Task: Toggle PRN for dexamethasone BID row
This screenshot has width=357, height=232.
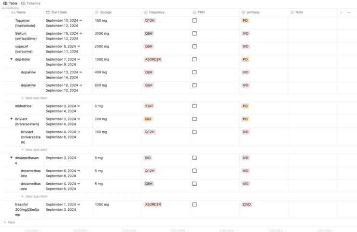Action: (x=194, y=158)
